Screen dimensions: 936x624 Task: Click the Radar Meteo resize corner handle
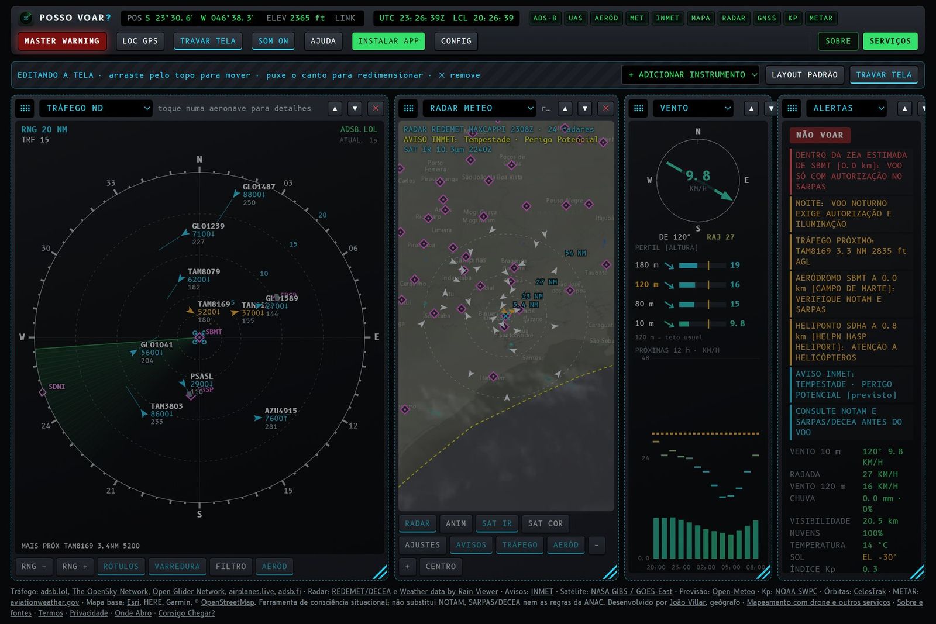[x=610, y=571]
